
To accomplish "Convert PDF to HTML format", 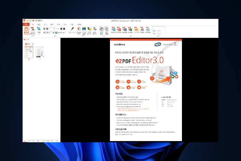I will click(x=148, y=30).
